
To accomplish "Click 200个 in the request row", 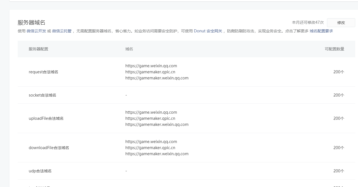I will point(339,72).
